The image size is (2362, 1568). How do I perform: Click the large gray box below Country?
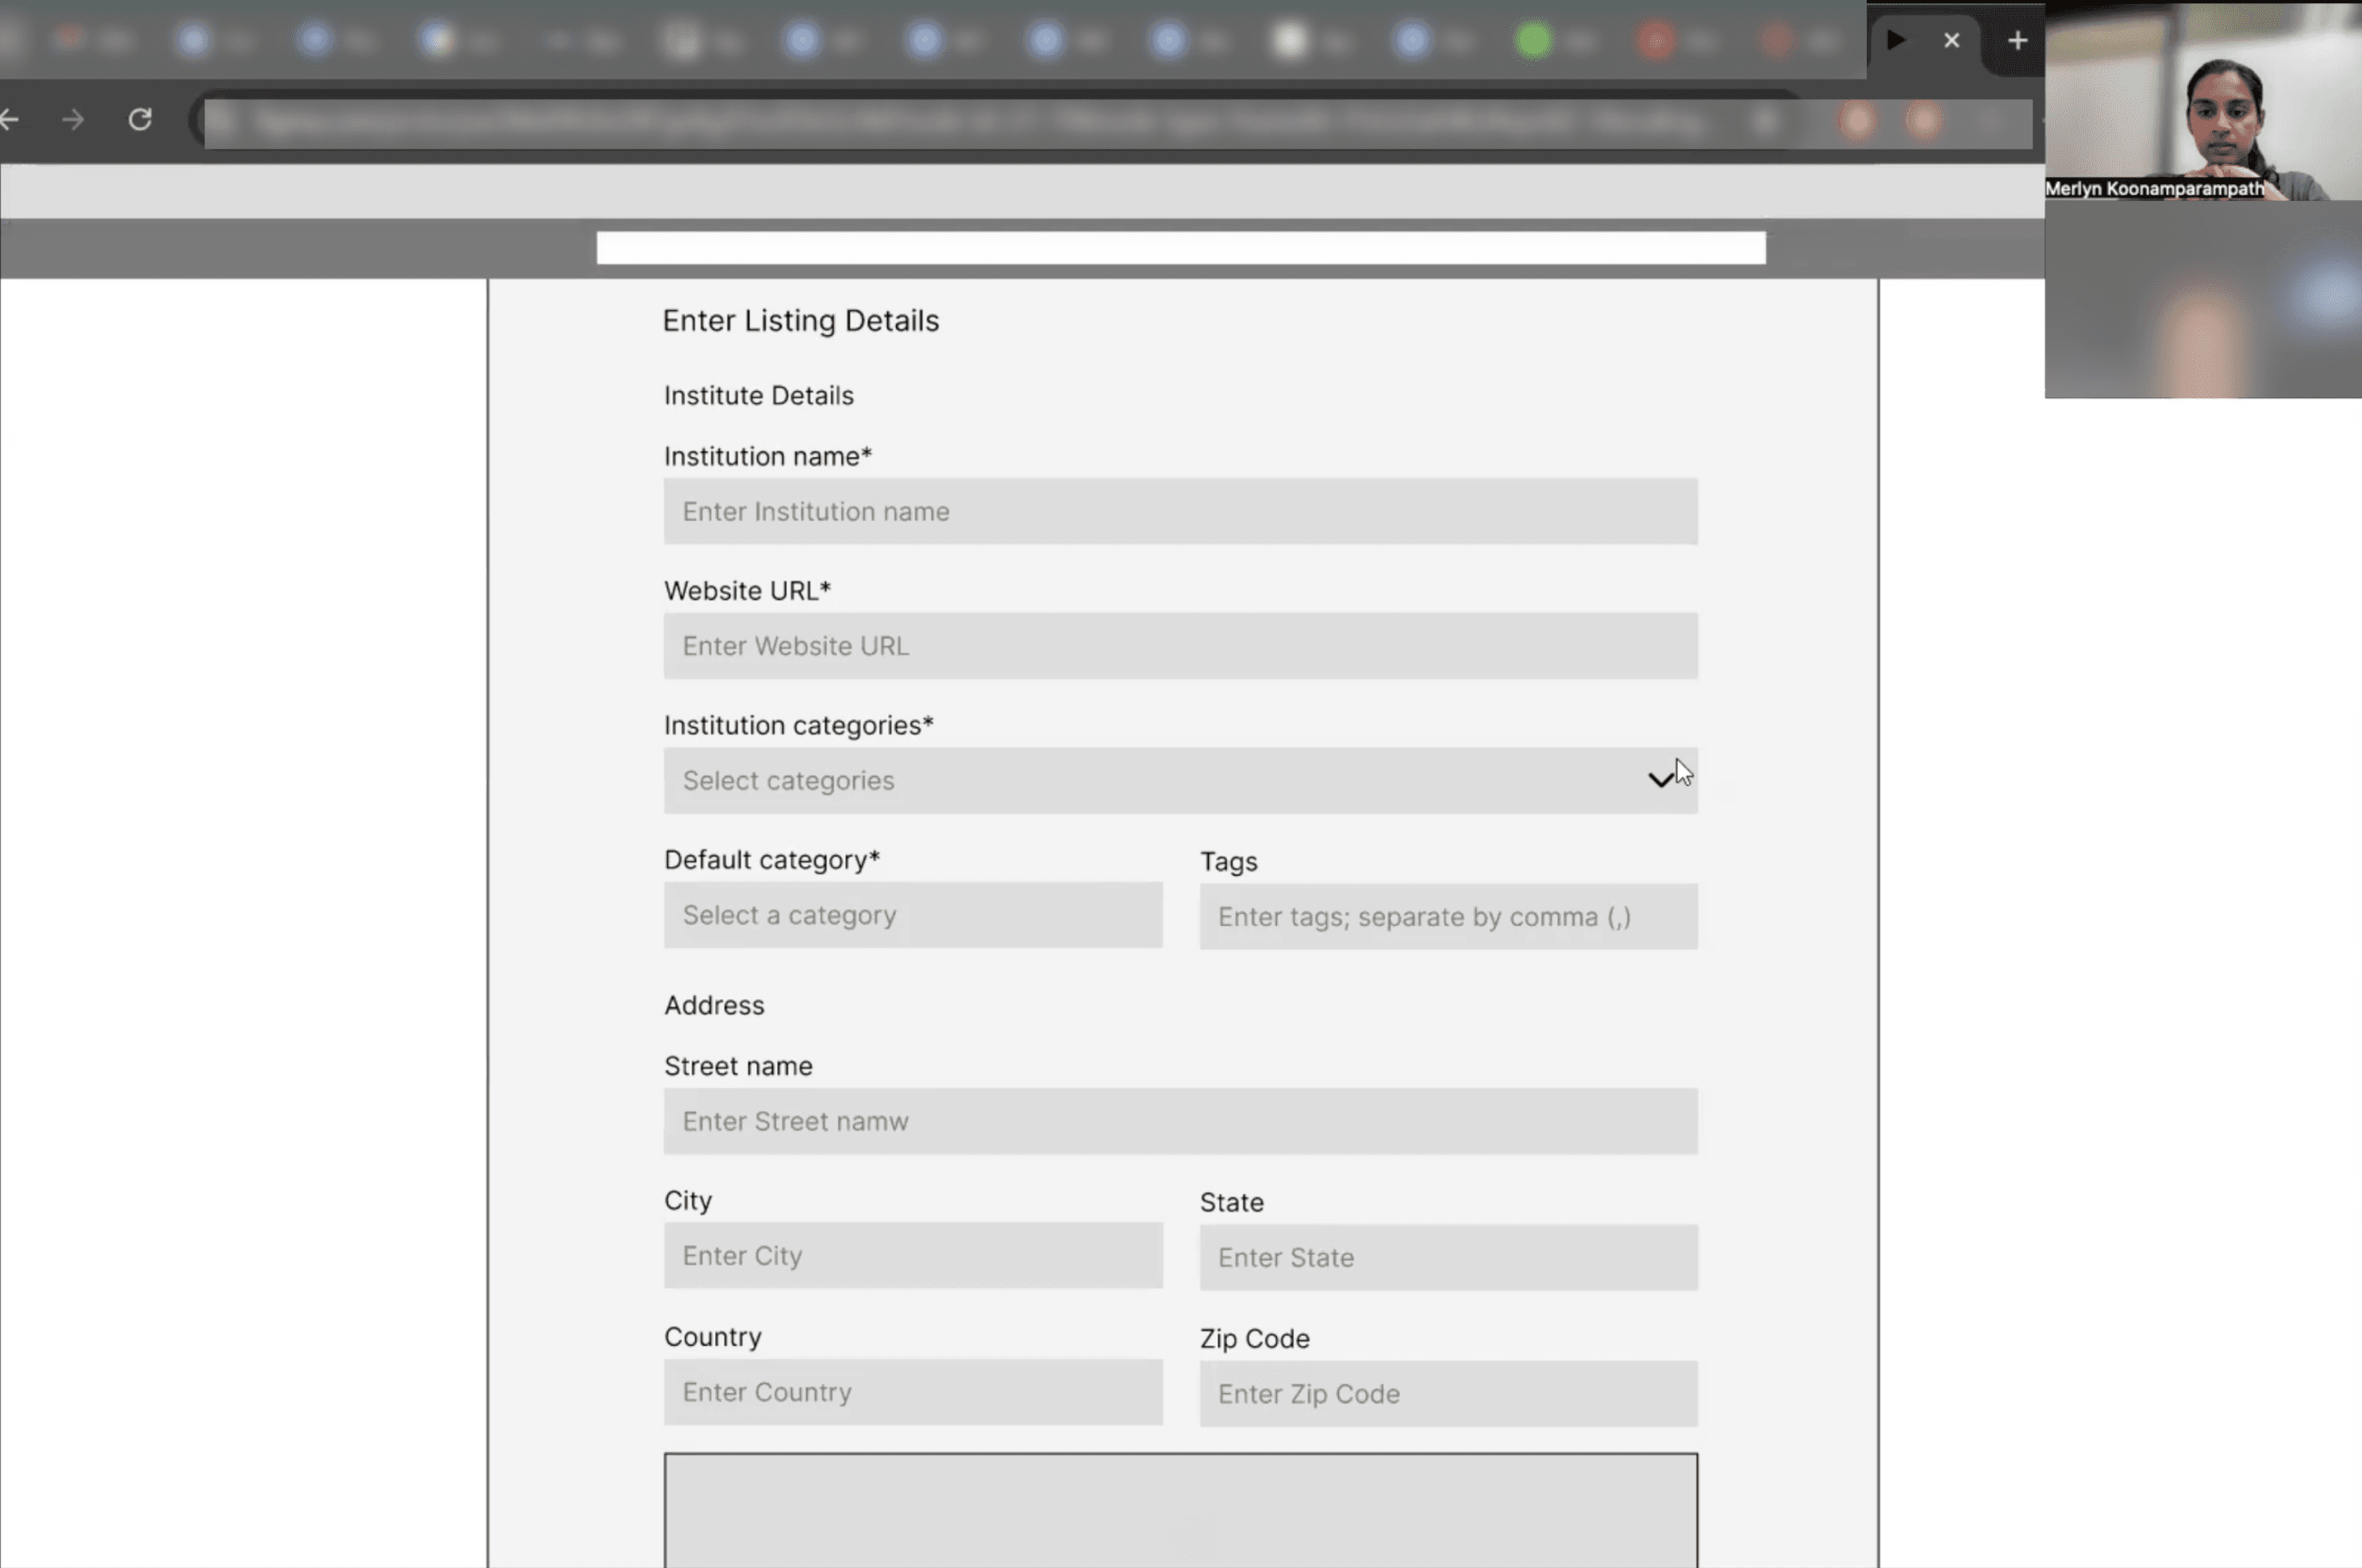pos(1180,1510)
